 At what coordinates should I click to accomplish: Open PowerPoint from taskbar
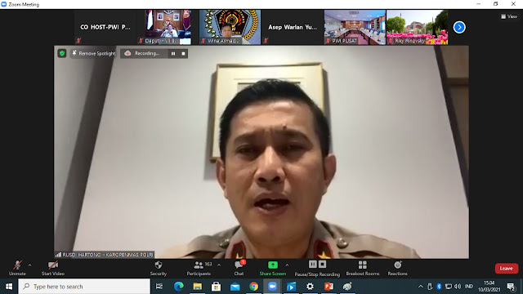[329, 287]
